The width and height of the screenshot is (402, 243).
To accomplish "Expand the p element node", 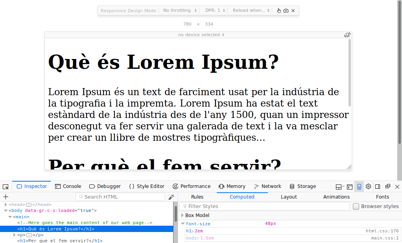I will coord(15,235).
